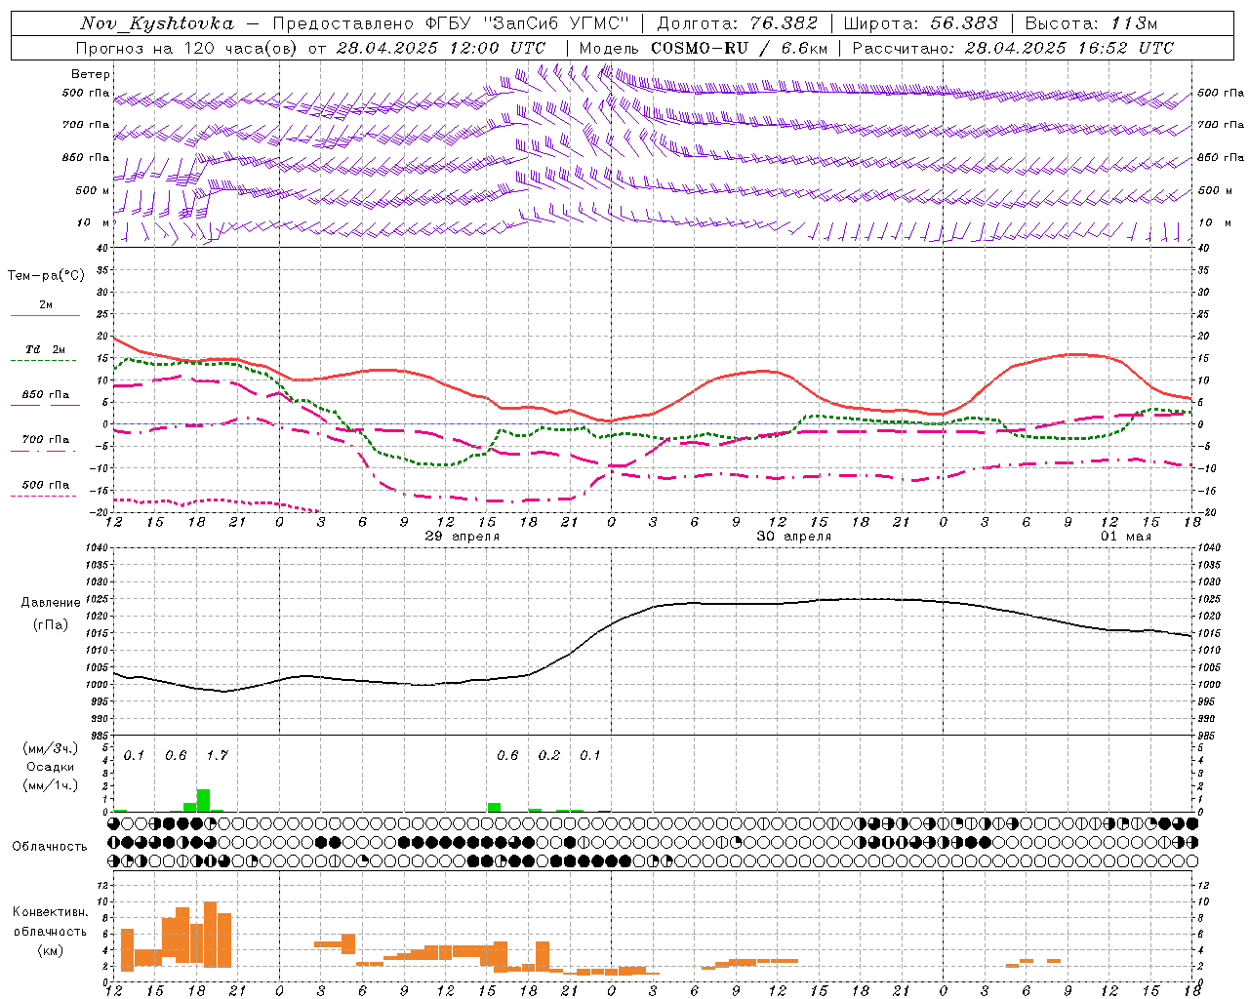Viewport: 1249px width, 999px height.
Task: Click the '30 апреля' date label
Action: [794, 537]
